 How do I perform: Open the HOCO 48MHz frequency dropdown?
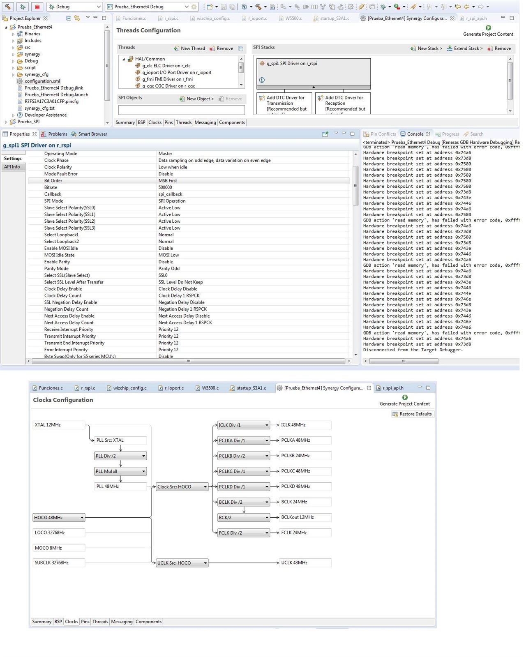click(x=59, y=518)
